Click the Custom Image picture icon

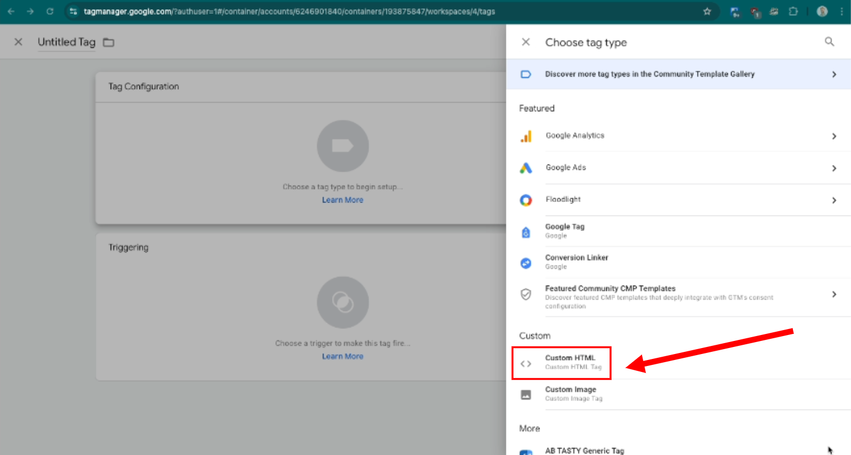coord(525,395)
